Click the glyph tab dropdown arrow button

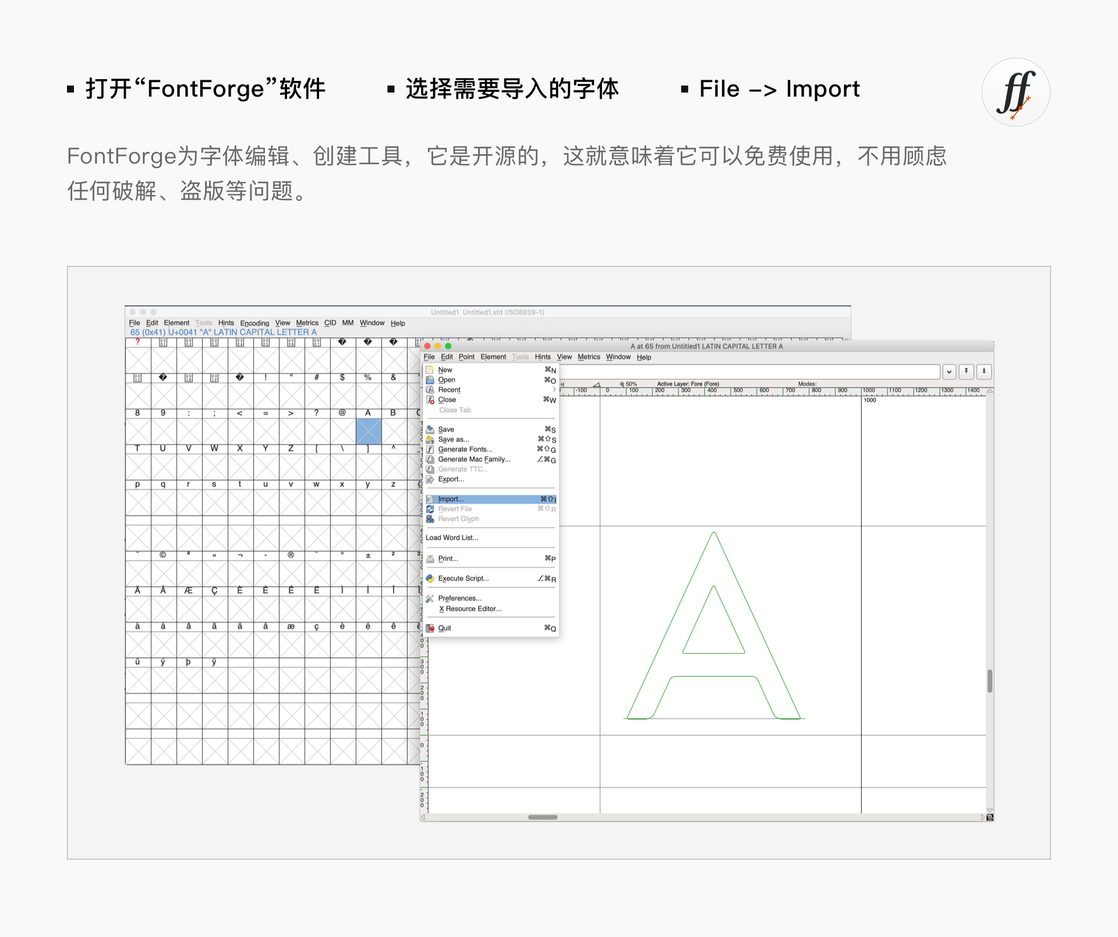(x=949, y=371)
